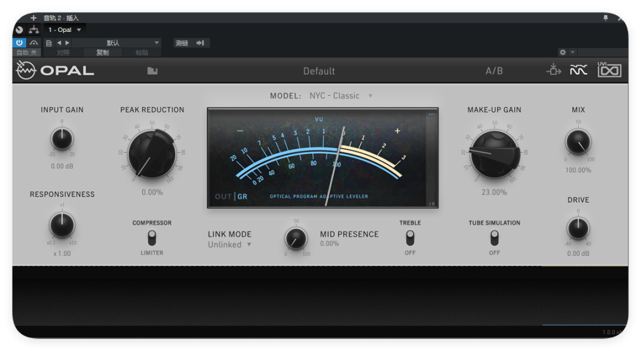Open the 默认 preset dropdown
Viewport: 641px width, 351px height.
point(116,43)
